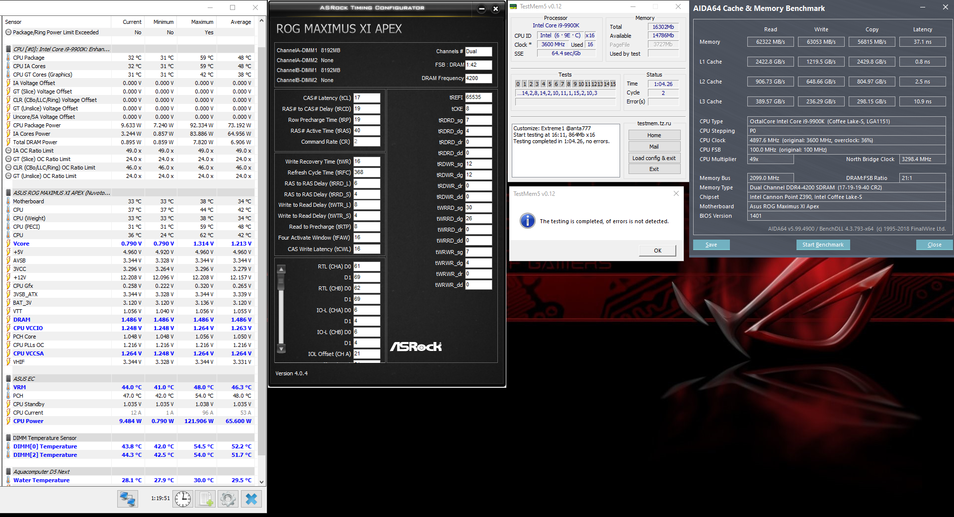Minimize the ASRock Timing Configurator window
The width and height of the screenshot is (954, 517).
[x=481, y=8]
